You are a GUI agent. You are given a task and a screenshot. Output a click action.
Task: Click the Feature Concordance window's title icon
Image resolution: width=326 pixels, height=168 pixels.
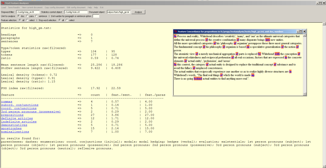(x=176, y=32)
